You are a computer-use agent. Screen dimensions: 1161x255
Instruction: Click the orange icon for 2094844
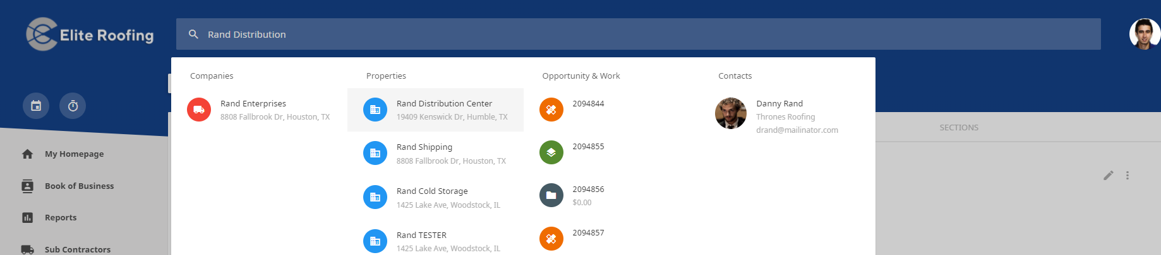[x=551, y=110]
